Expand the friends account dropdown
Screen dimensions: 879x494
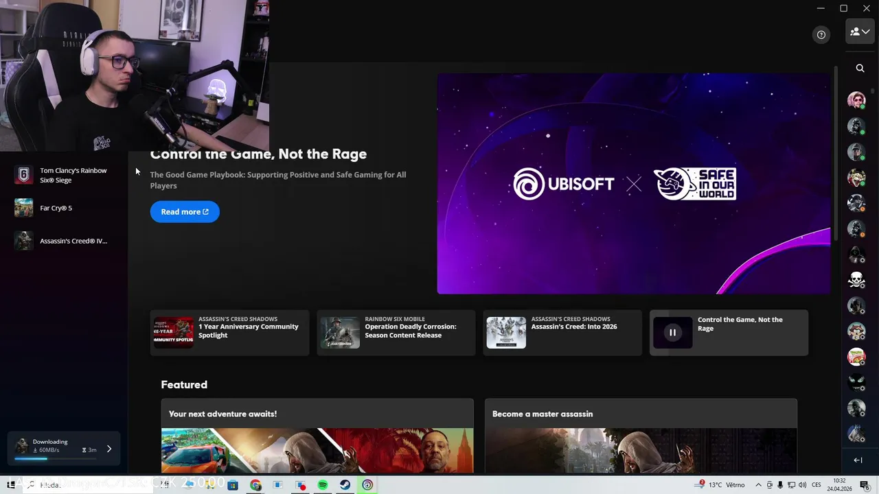click(860, 32)
